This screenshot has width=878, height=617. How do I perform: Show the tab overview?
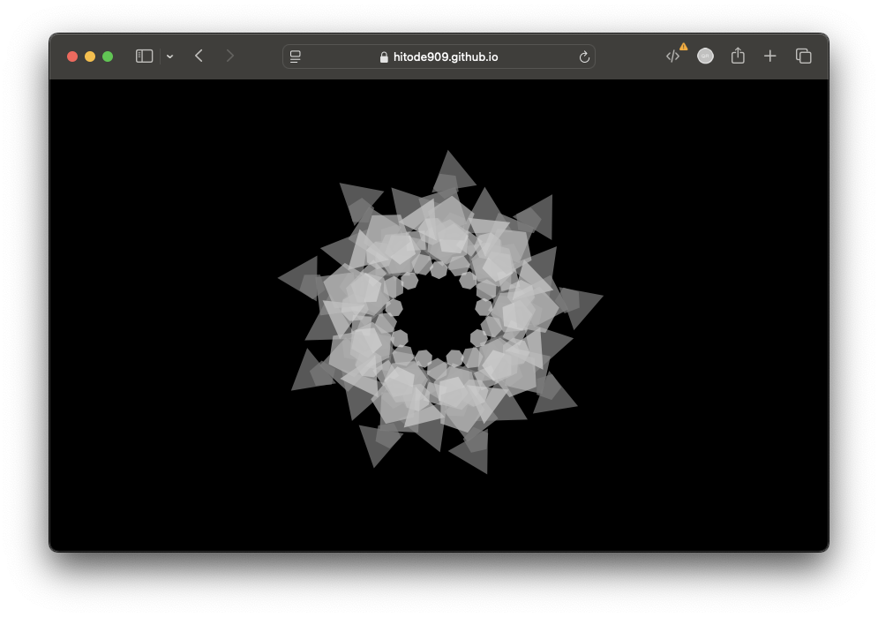coord(804,56)
